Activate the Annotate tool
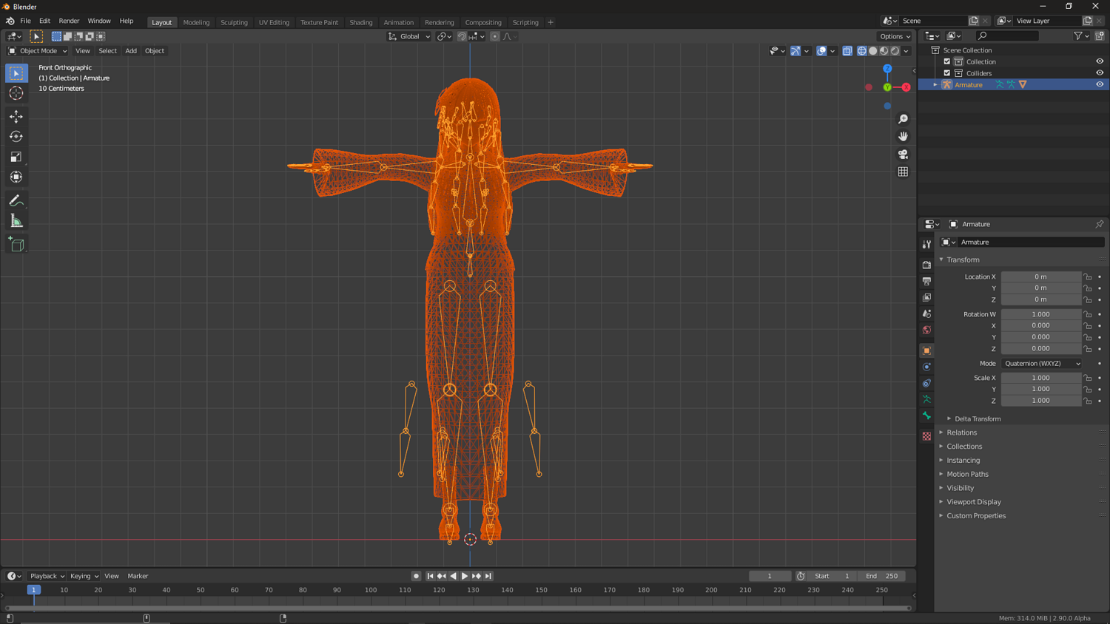This screenshot has width=1110, height=624. coord(16,201)
